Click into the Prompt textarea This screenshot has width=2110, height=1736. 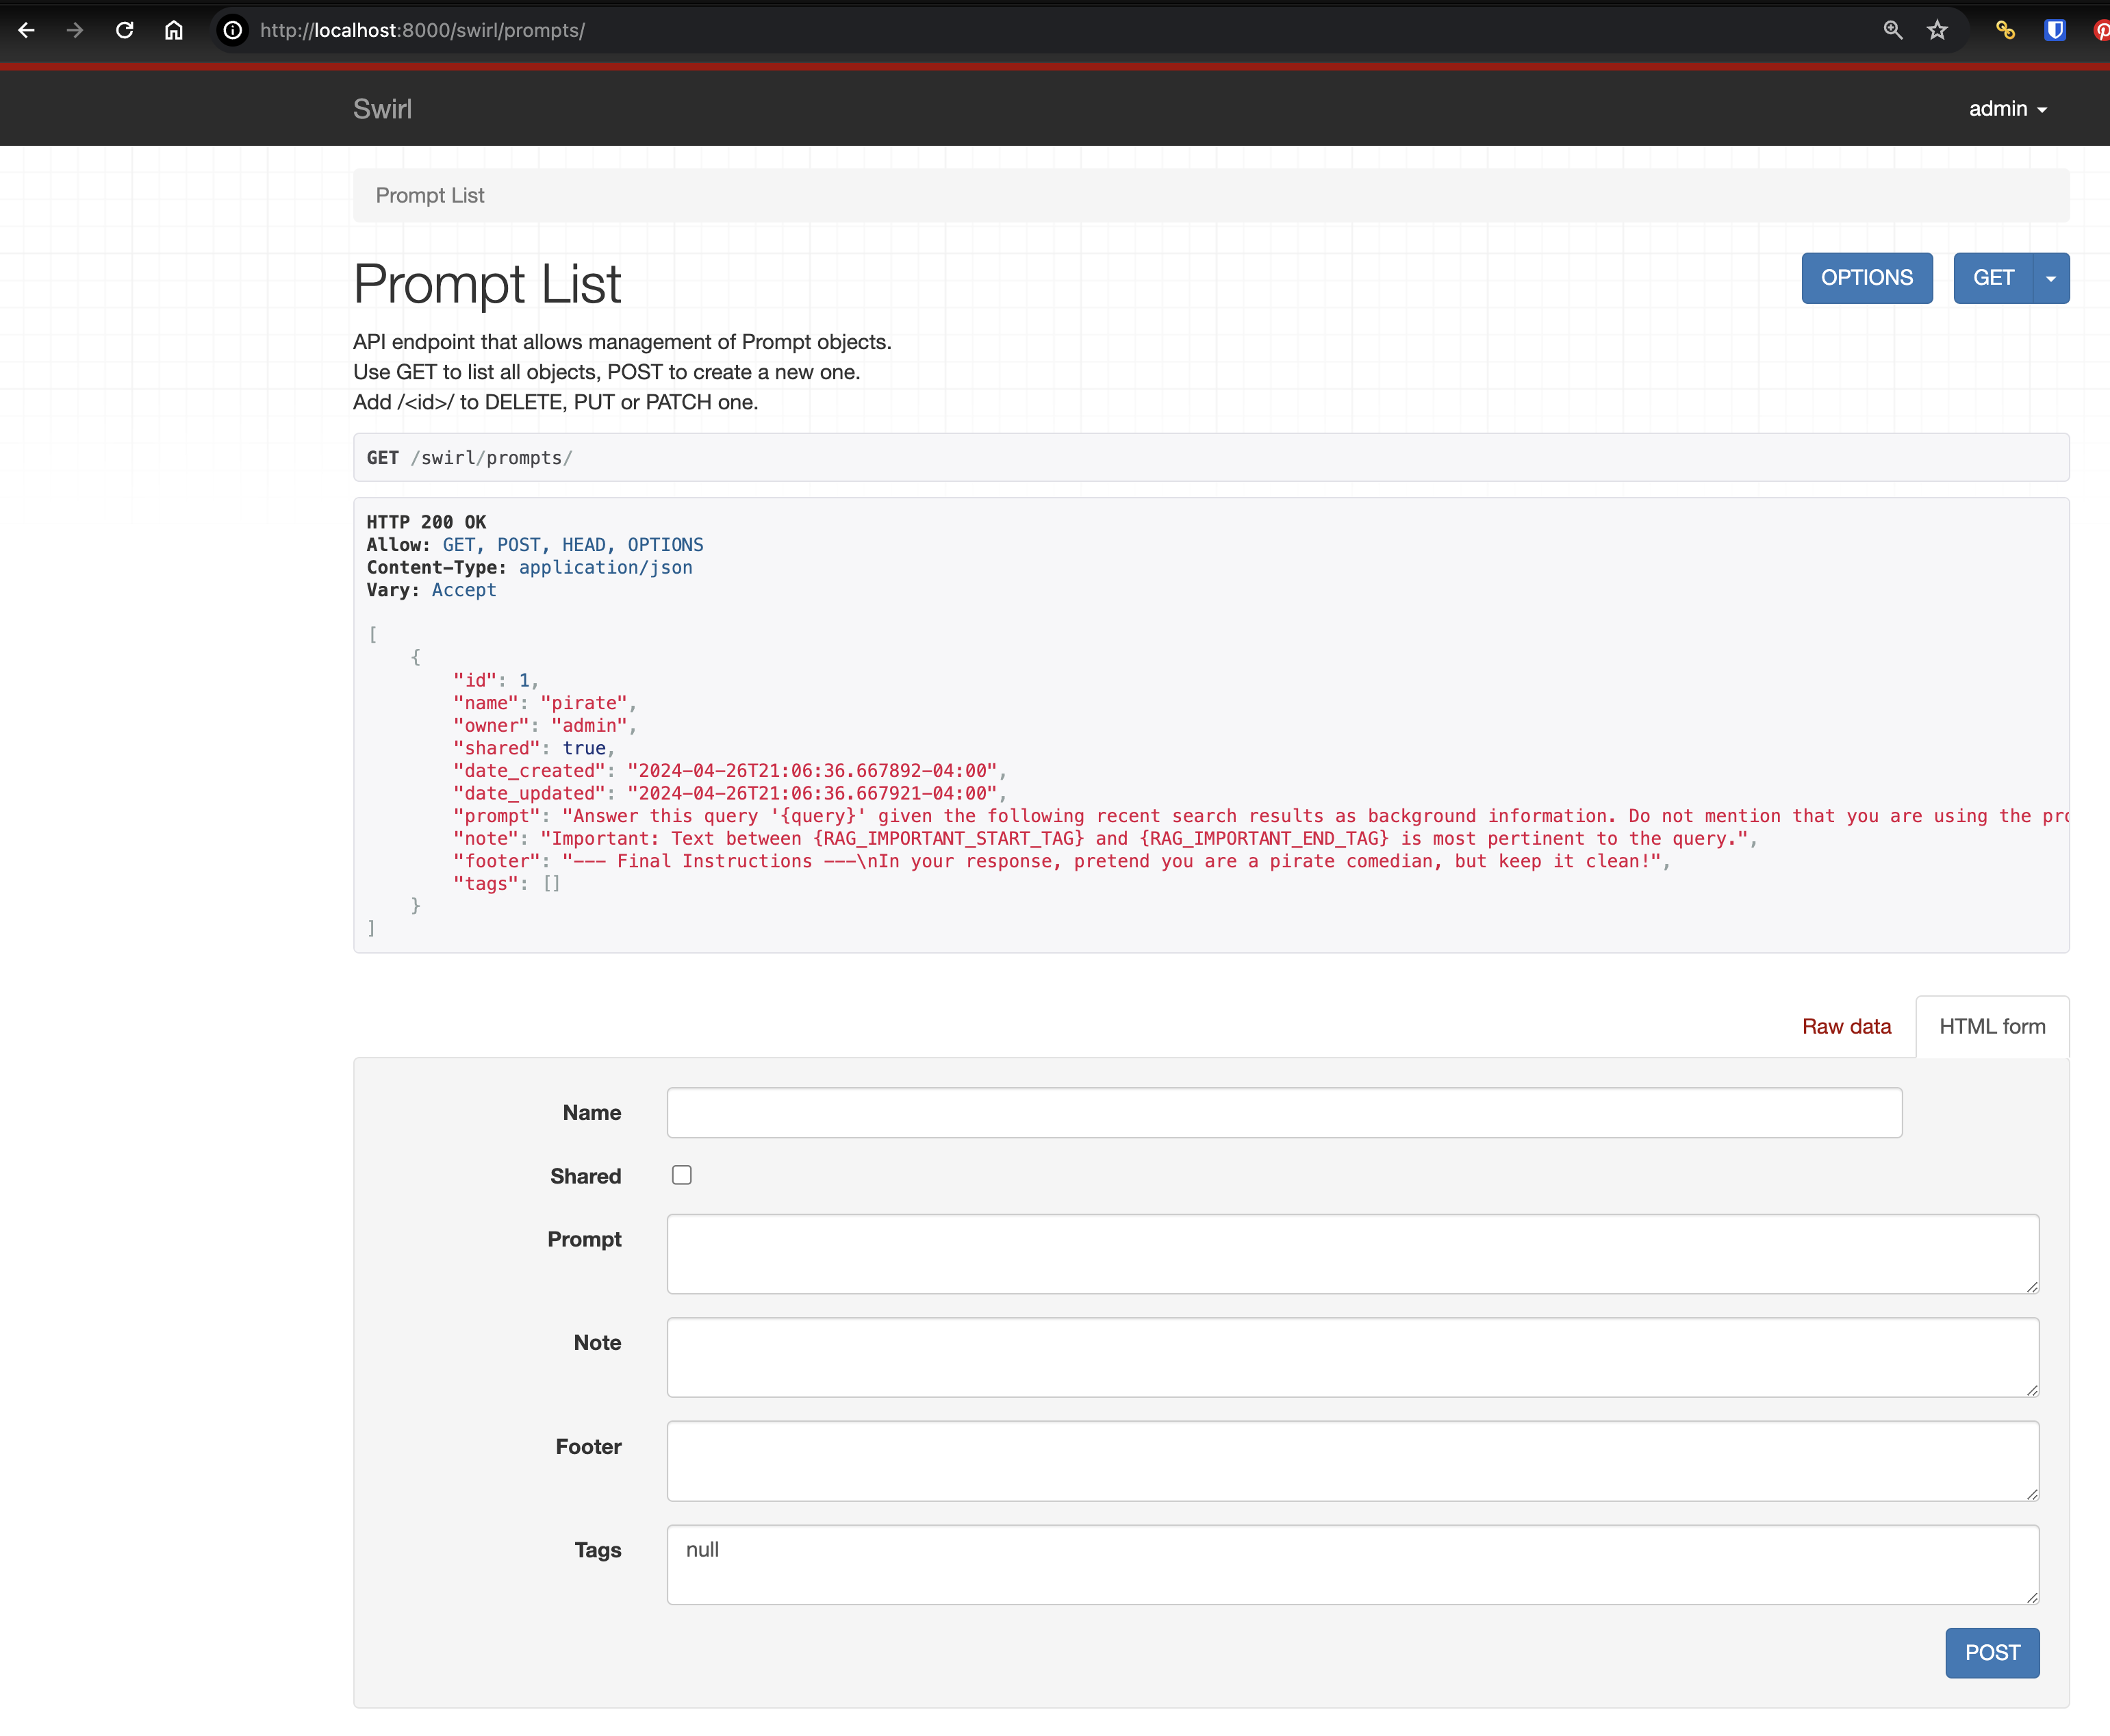click(1353, 1254)
